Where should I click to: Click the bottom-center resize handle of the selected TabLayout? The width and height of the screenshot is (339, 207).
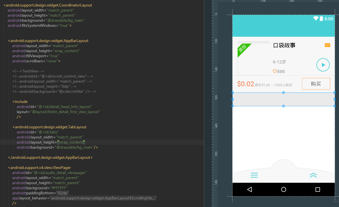click(x=283, y=106)
